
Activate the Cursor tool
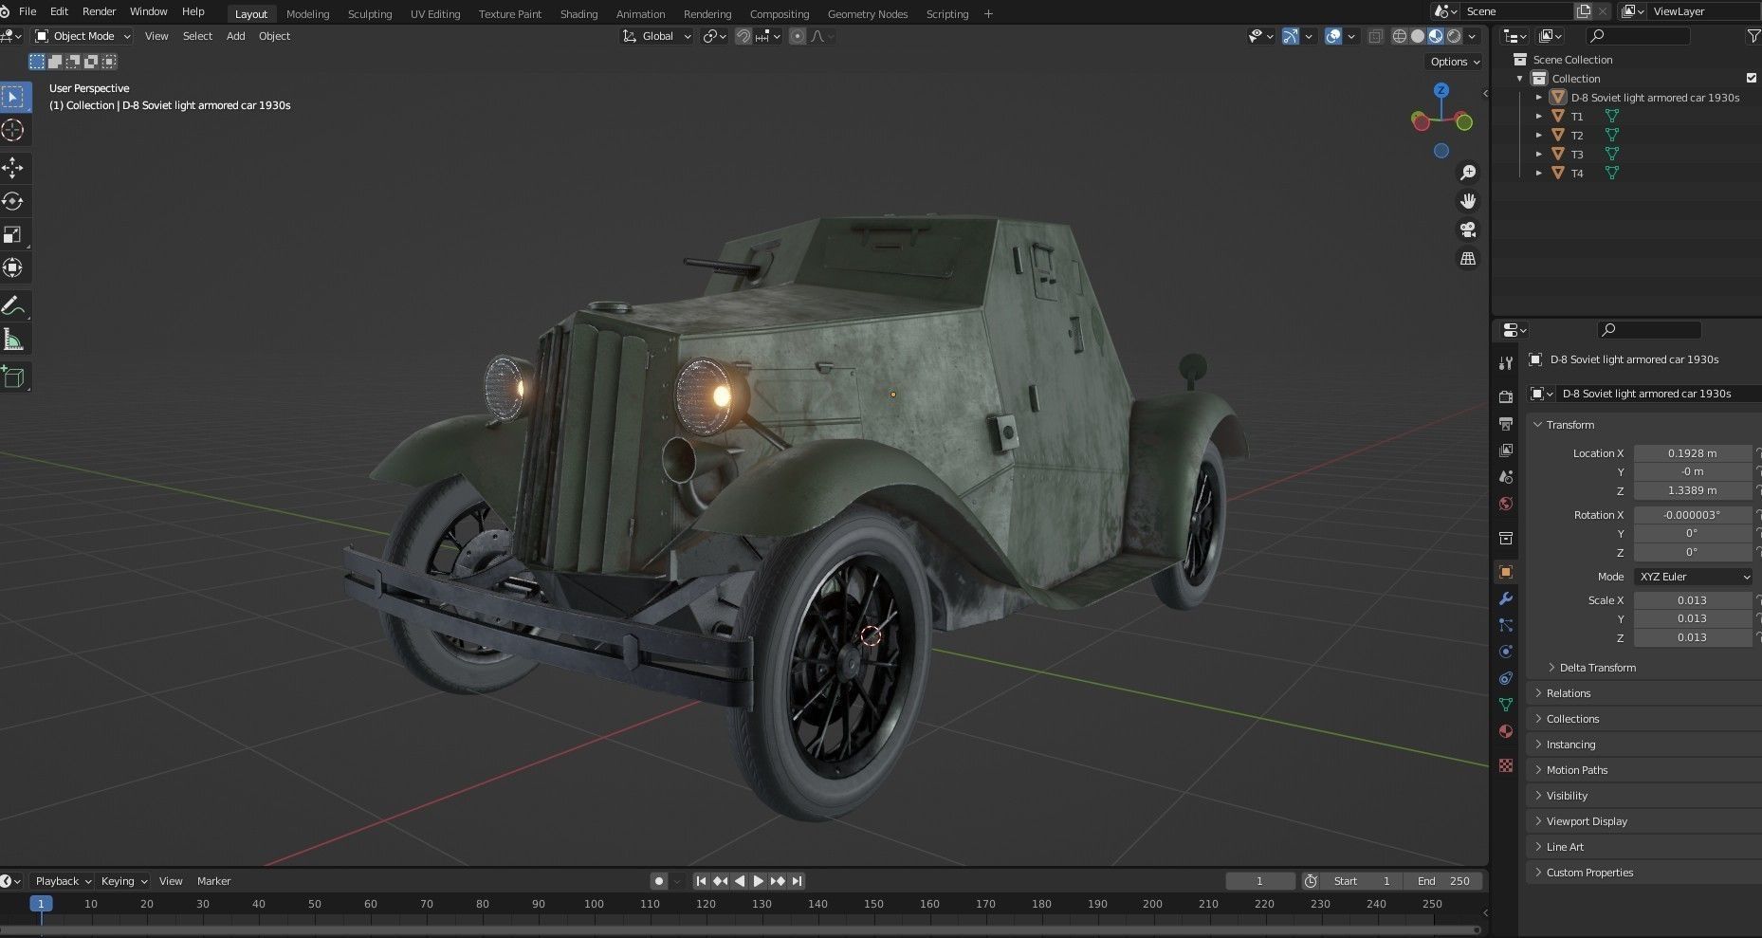tap(13, 131)
